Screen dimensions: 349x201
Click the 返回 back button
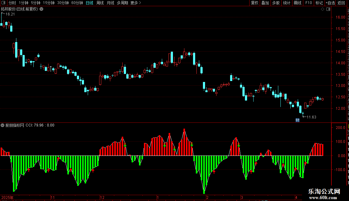click(341, 3)
